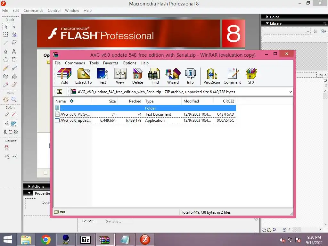Run VirusScan on the archive
The image size is (328, 246).
pos(212,76)
